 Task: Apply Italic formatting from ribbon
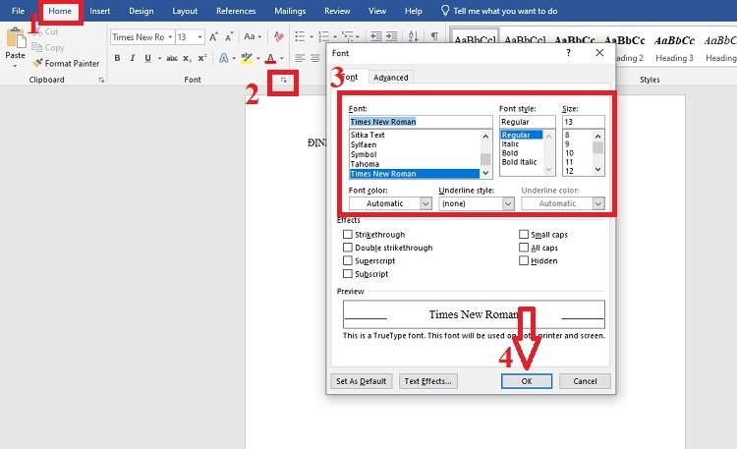click(133, 58)
